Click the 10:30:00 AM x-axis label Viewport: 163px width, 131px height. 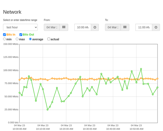pos(90,129)
